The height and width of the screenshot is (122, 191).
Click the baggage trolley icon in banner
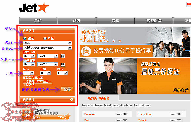click(86, 51)
